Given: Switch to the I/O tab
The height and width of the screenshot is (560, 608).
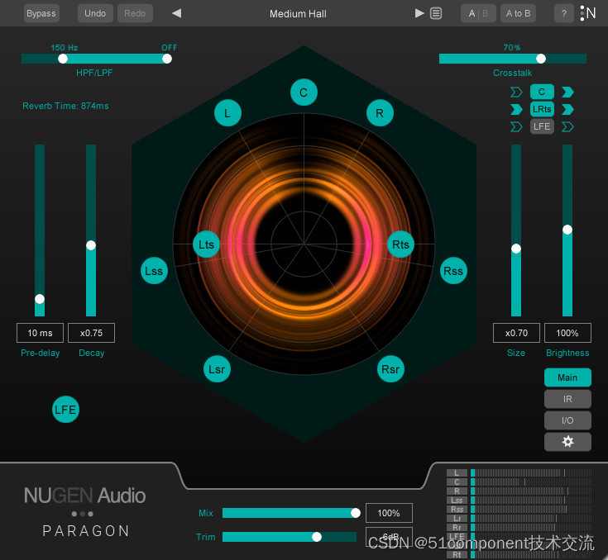Looking at the screenshot, I should click(567, 420).
